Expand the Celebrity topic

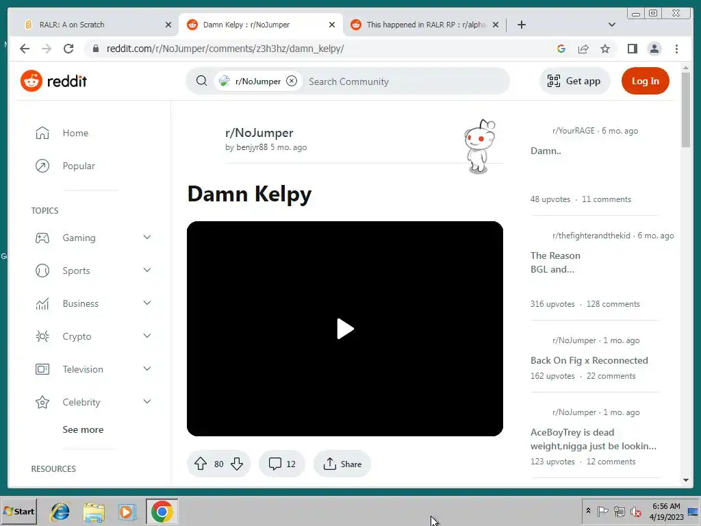[147, 401]
